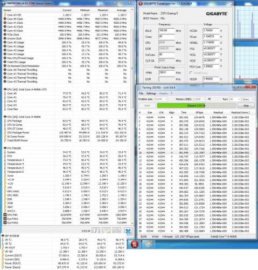The height and width of the screenshot is (270, 258).
Task: Click the Uncore Clock sensor icon
Action: 5,38
